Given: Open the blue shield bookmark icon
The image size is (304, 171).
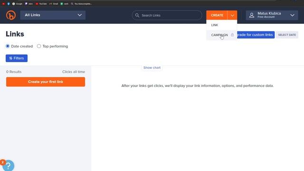Looking at the screenshot, I should (9, 4).
